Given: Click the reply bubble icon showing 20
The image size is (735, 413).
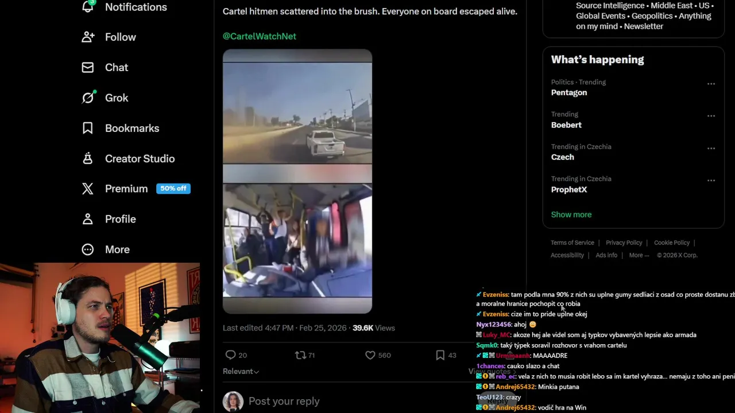Looking at the screenshot, I should click(x=231, y=355).
